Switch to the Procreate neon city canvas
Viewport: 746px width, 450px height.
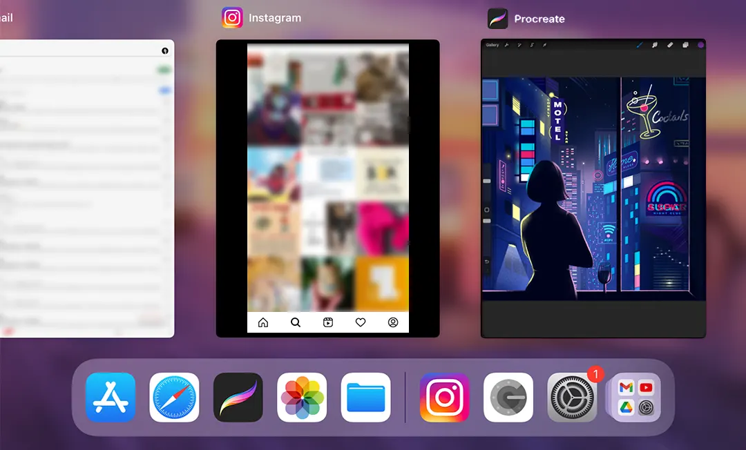pos(593,188)
